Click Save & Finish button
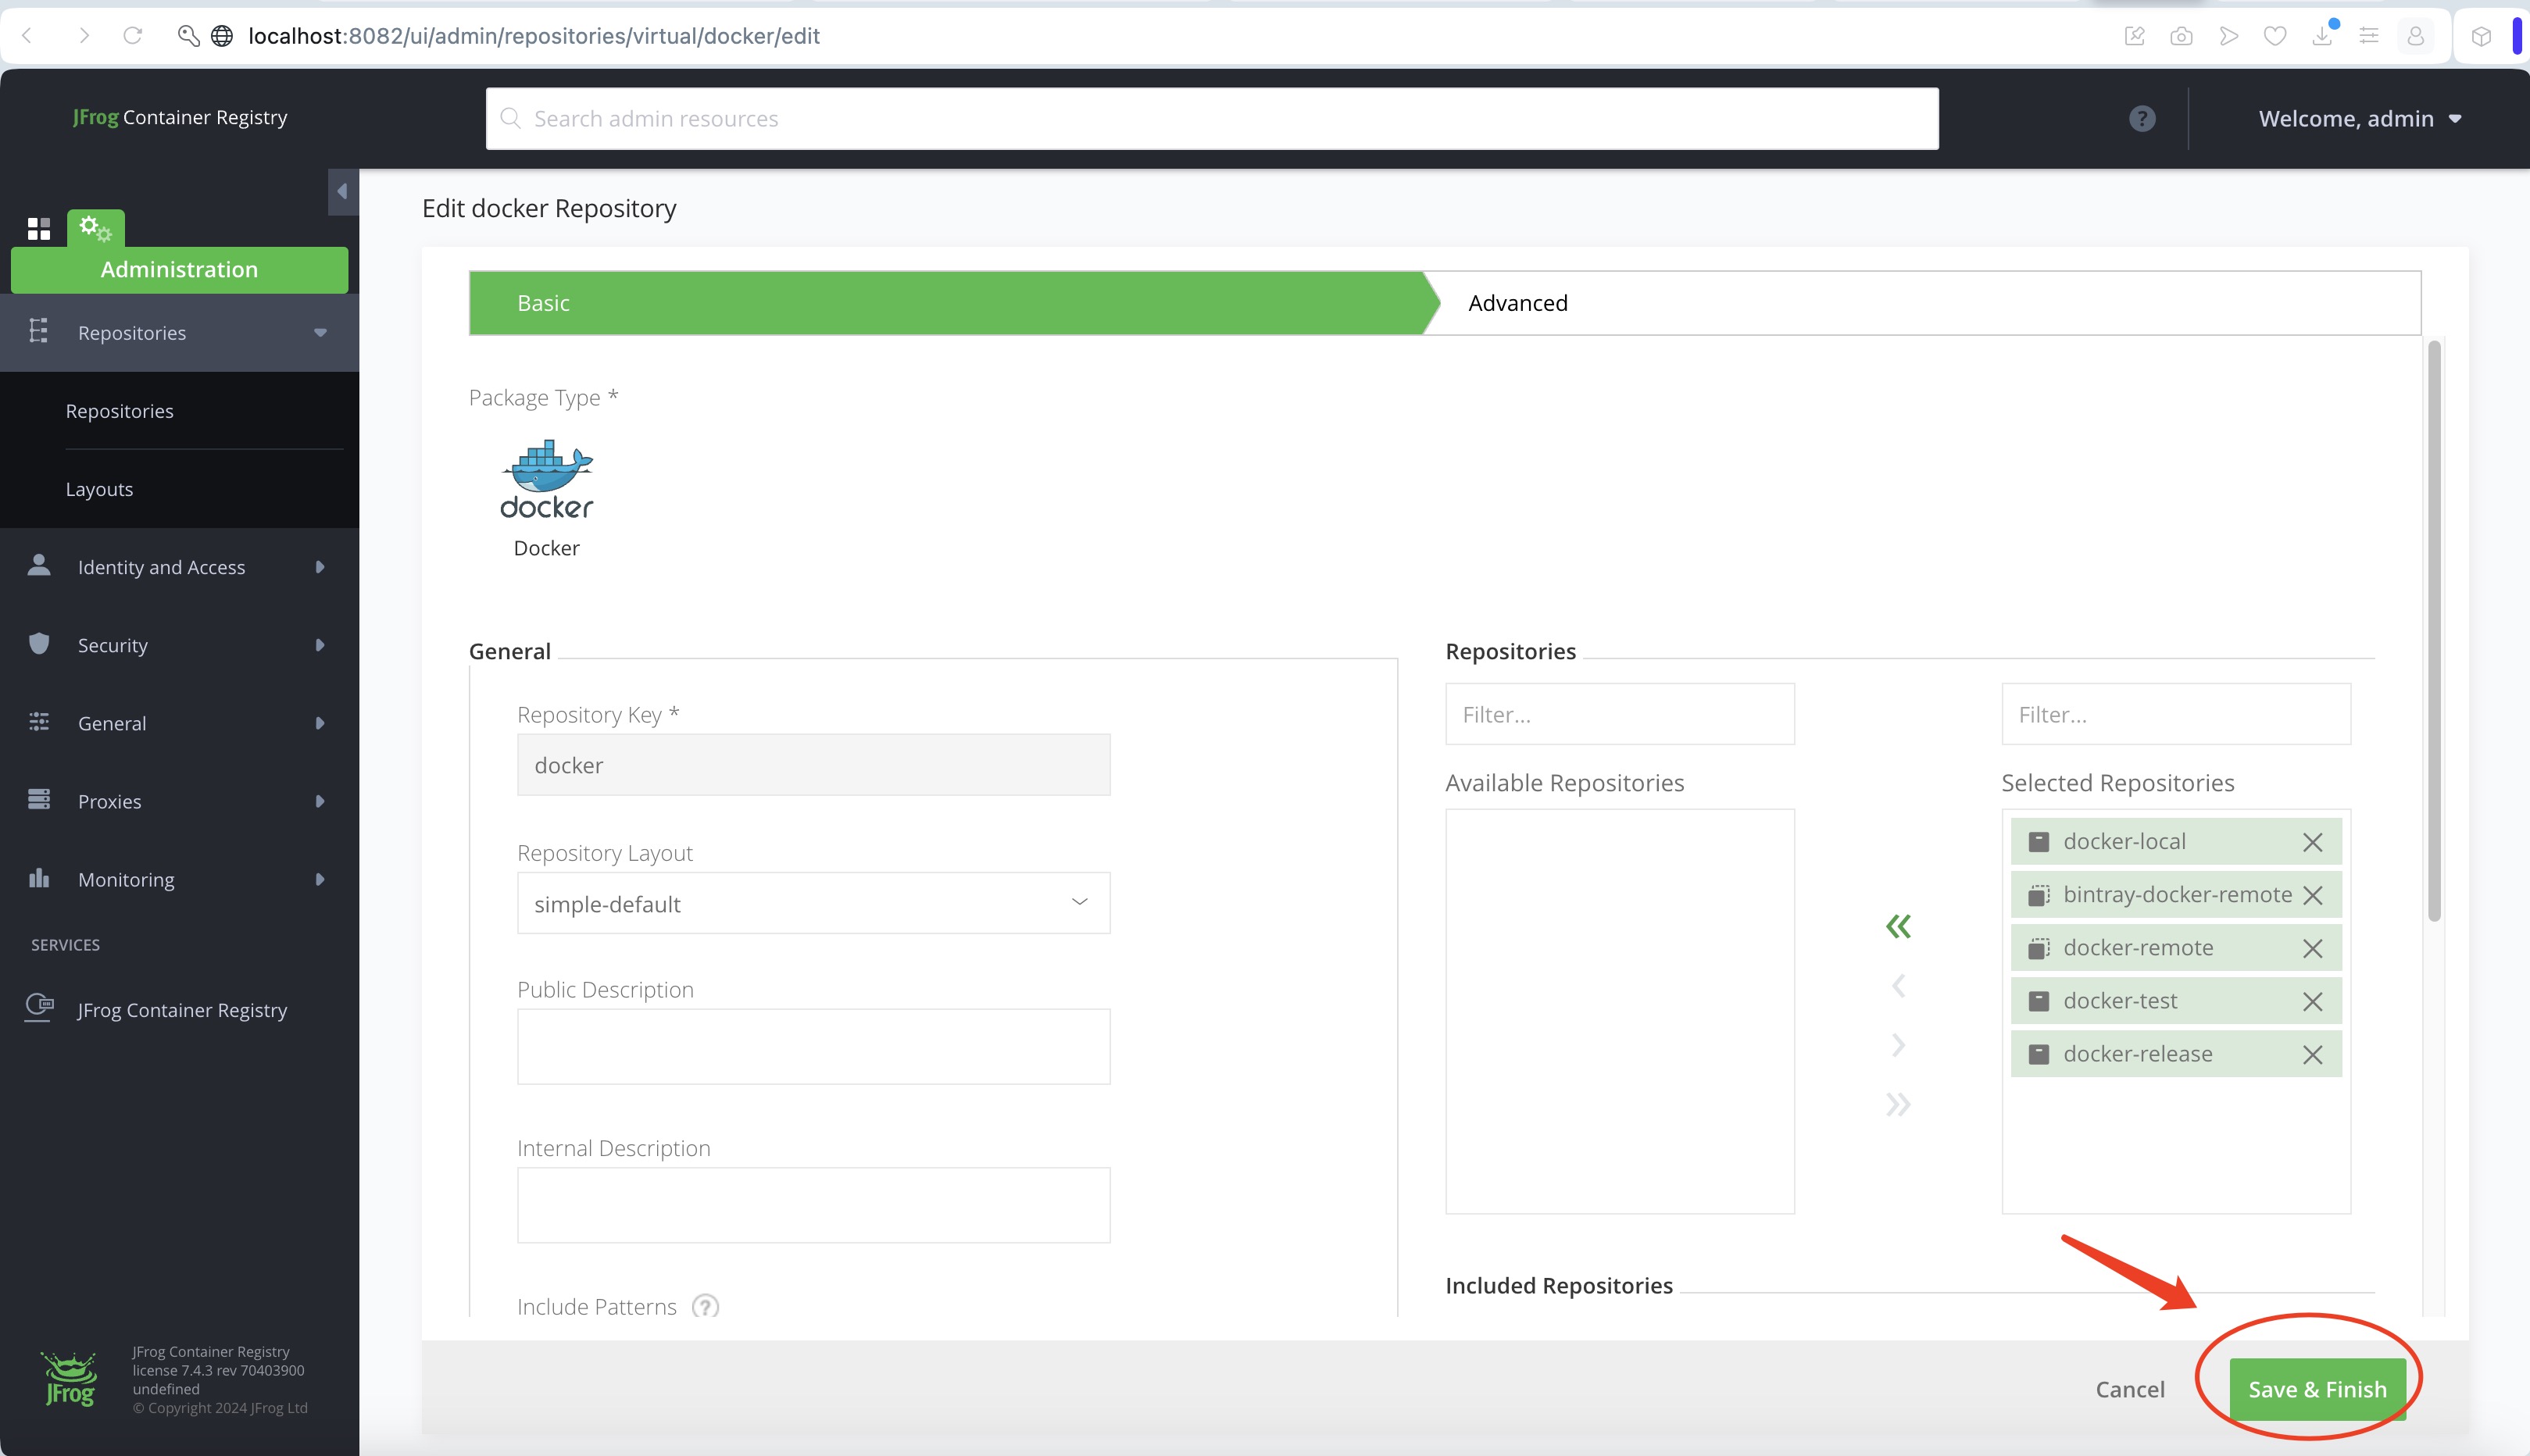Screen dimensions: 2530x1456 coord(2317,1389)
